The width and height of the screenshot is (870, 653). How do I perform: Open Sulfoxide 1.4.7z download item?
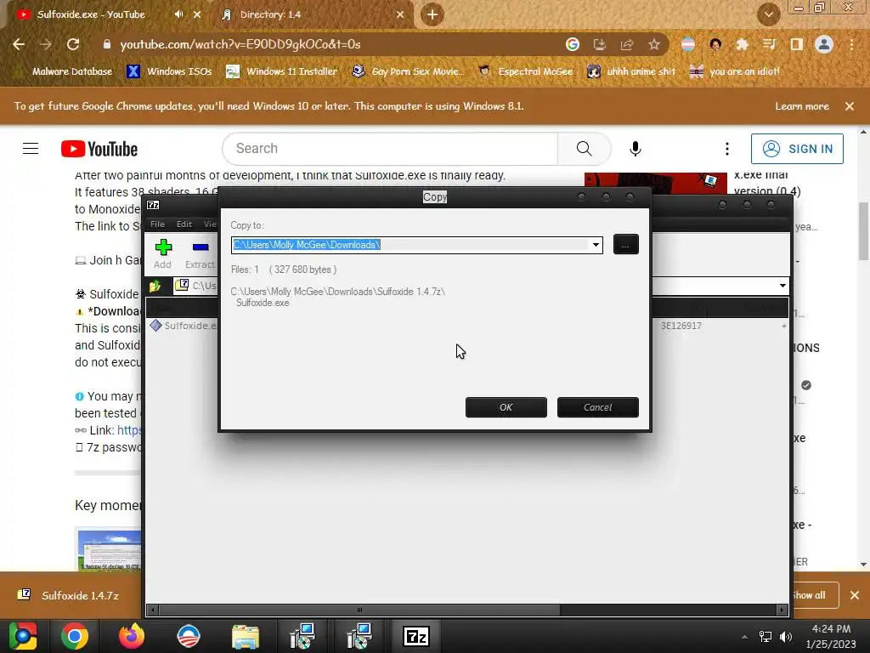click(x=70, y=595)
